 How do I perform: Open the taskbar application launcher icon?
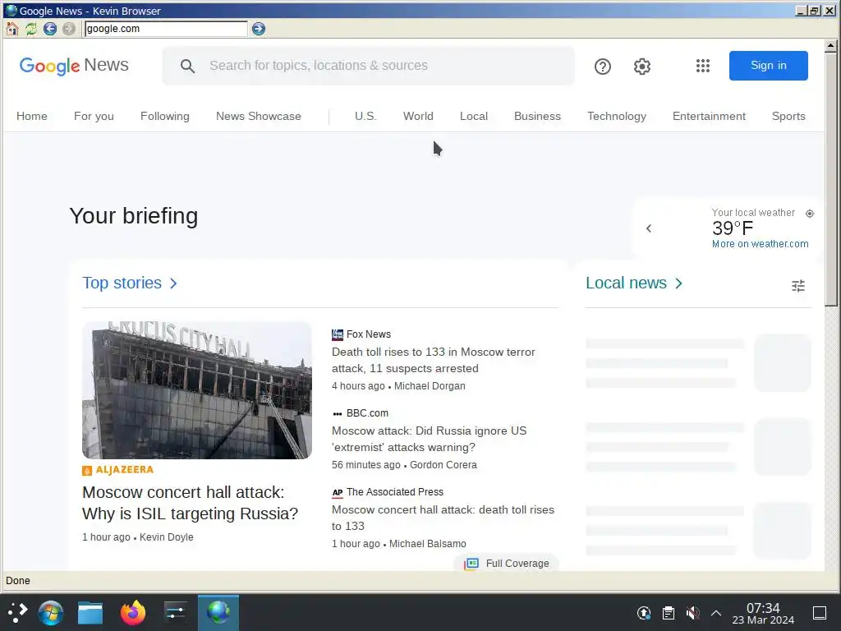[x=16, y=612]
